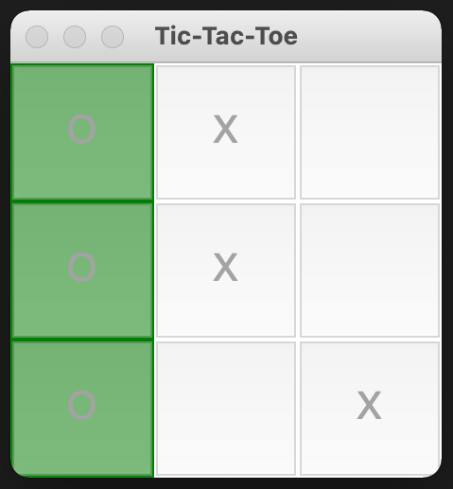Click the Tic-Tac-Toe title bar text
The height and width of the screenshot is (489, 453).
pos(226,36)
